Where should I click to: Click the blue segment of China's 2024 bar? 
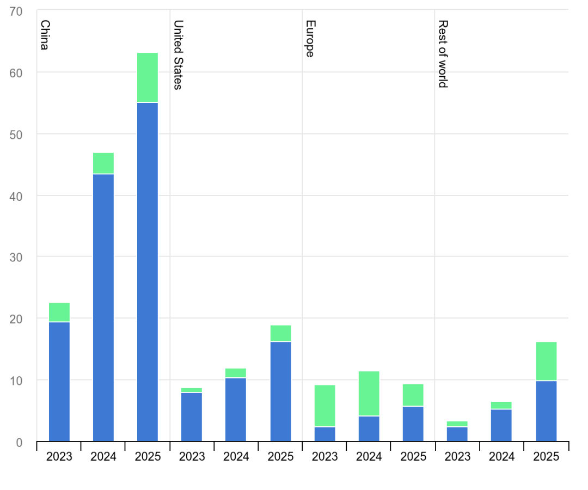tap(103, 308)
